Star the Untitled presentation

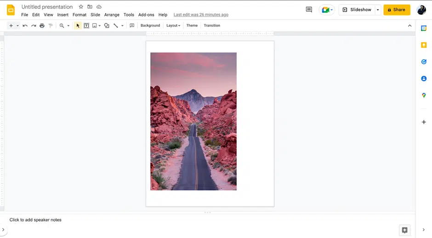[x=81, y=7]
